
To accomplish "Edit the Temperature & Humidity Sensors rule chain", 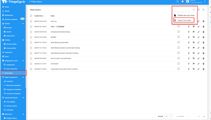I will [198, 32].
